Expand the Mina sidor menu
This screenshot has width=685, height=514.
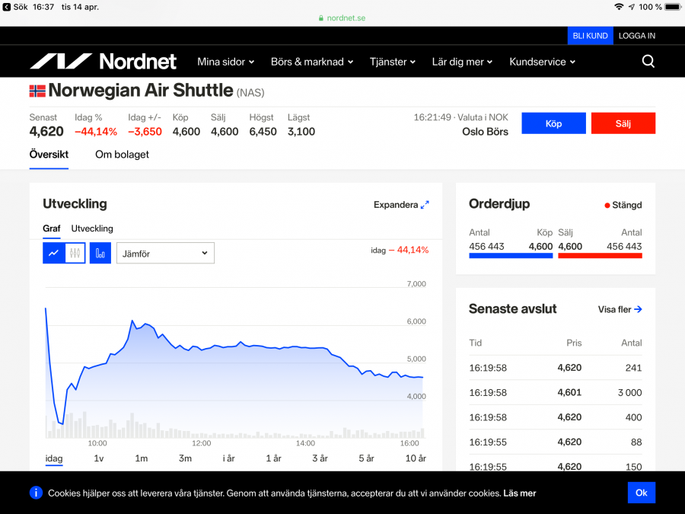tap(225, 62)
